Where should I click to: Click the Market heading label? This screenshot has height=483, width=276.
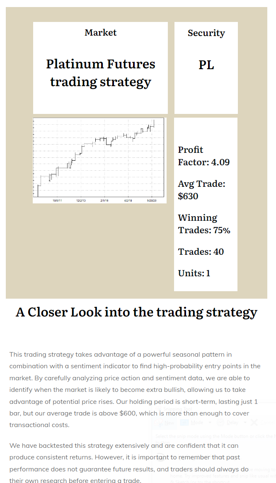[100, 32]
